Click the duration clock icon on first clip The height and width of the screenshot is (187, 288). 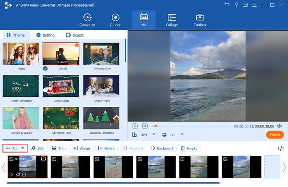click(24, 175)
